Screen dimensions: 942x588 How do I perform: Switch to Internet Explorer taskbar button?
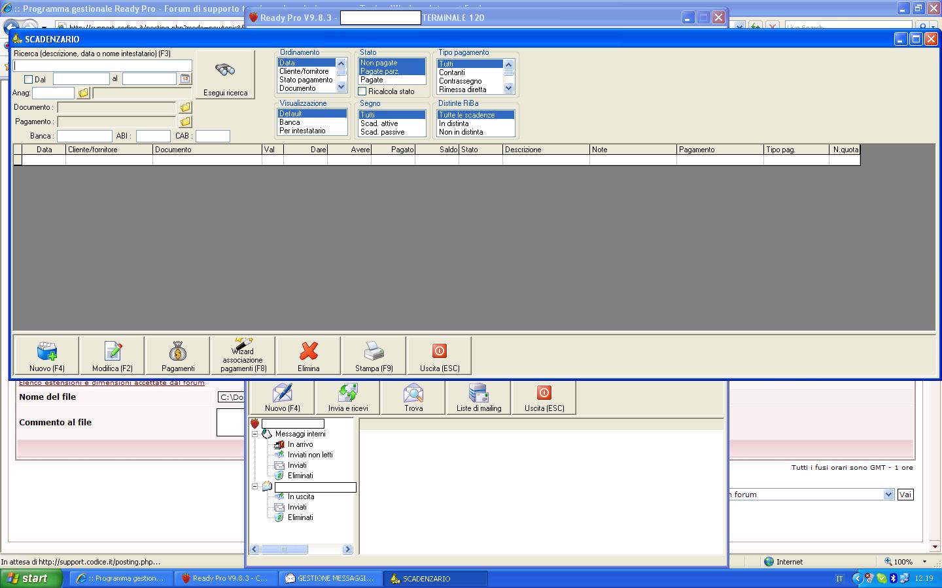tap(121, 578)
